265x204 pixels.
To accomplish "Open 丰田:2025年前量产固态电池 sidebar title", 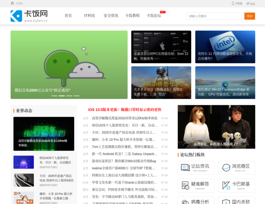I will point(57,178).
